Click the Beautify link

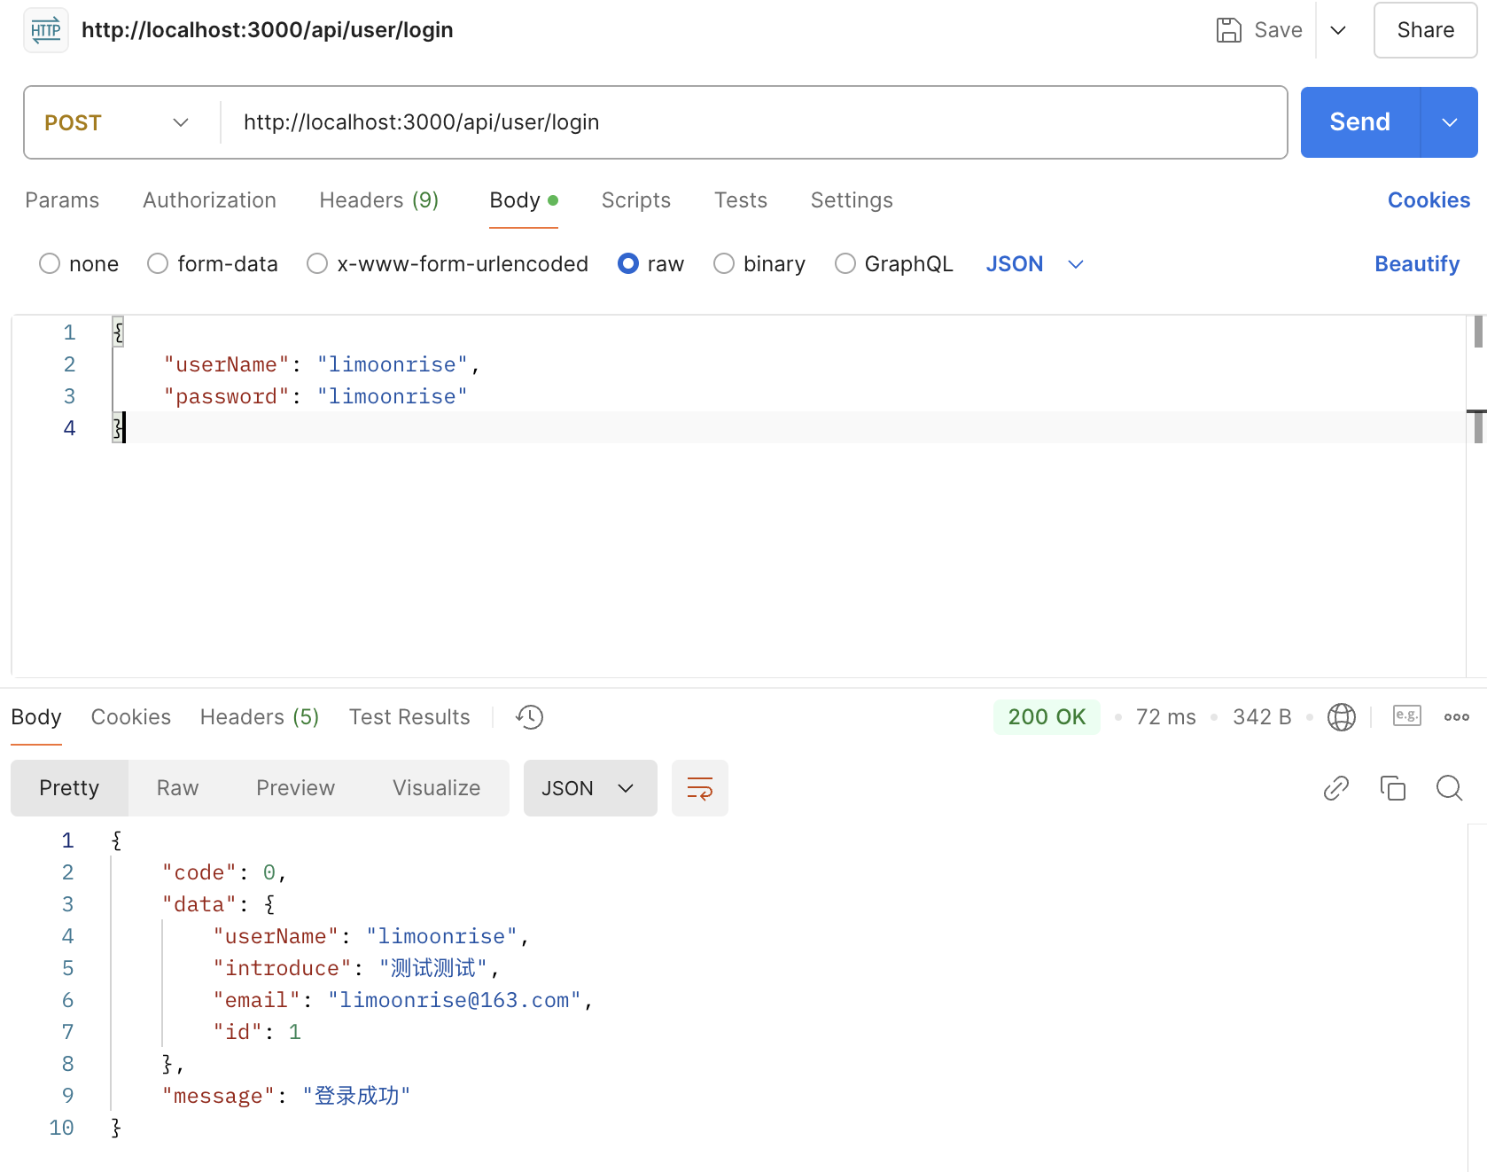(x=1416, y=264)
